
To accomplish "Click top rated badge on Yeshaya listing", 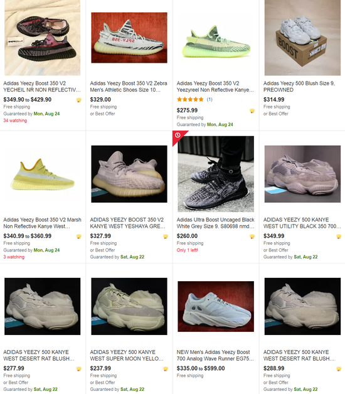I will coord(166,237).
